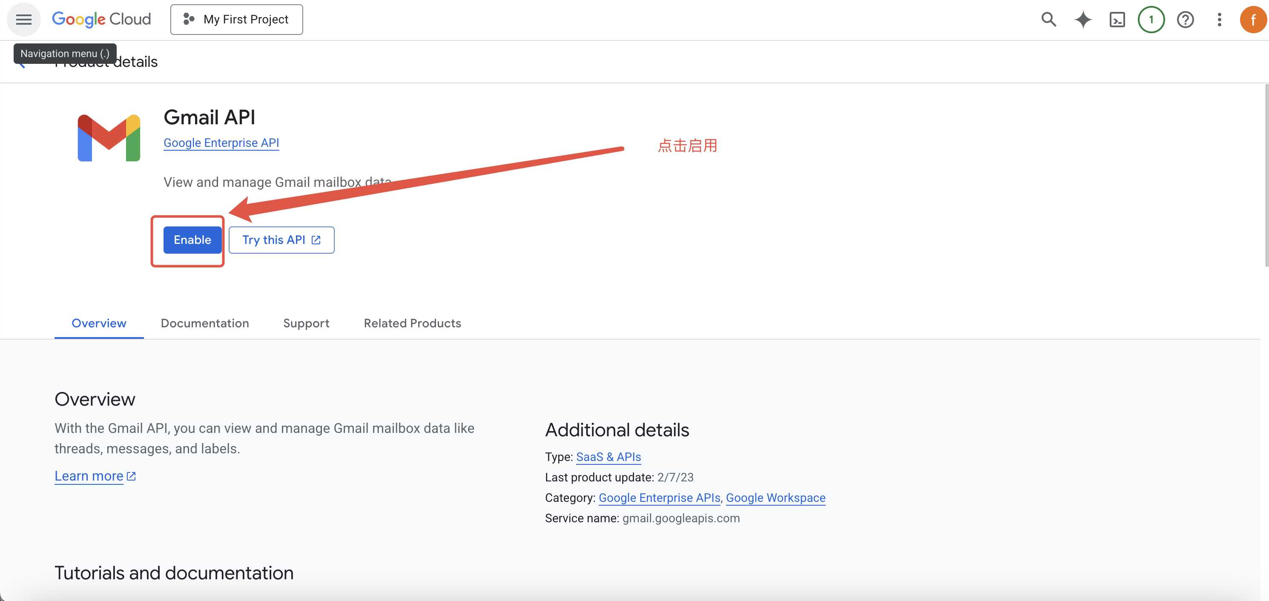Click the Additional details heading
1269x601 pixels.
tap(617, 430)
